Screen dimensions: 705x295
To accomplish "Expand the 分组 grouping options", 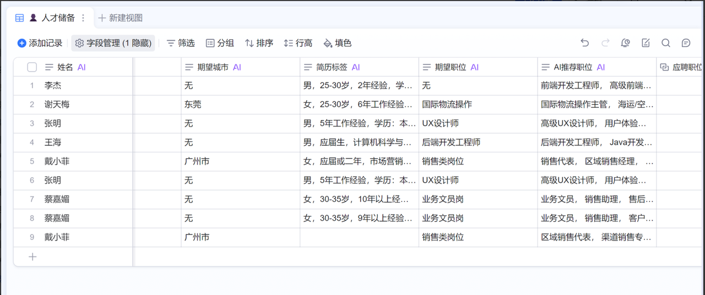I will [220, 43].
